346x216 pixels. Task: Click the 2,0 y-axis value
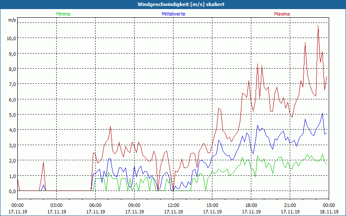click(13, 160)
